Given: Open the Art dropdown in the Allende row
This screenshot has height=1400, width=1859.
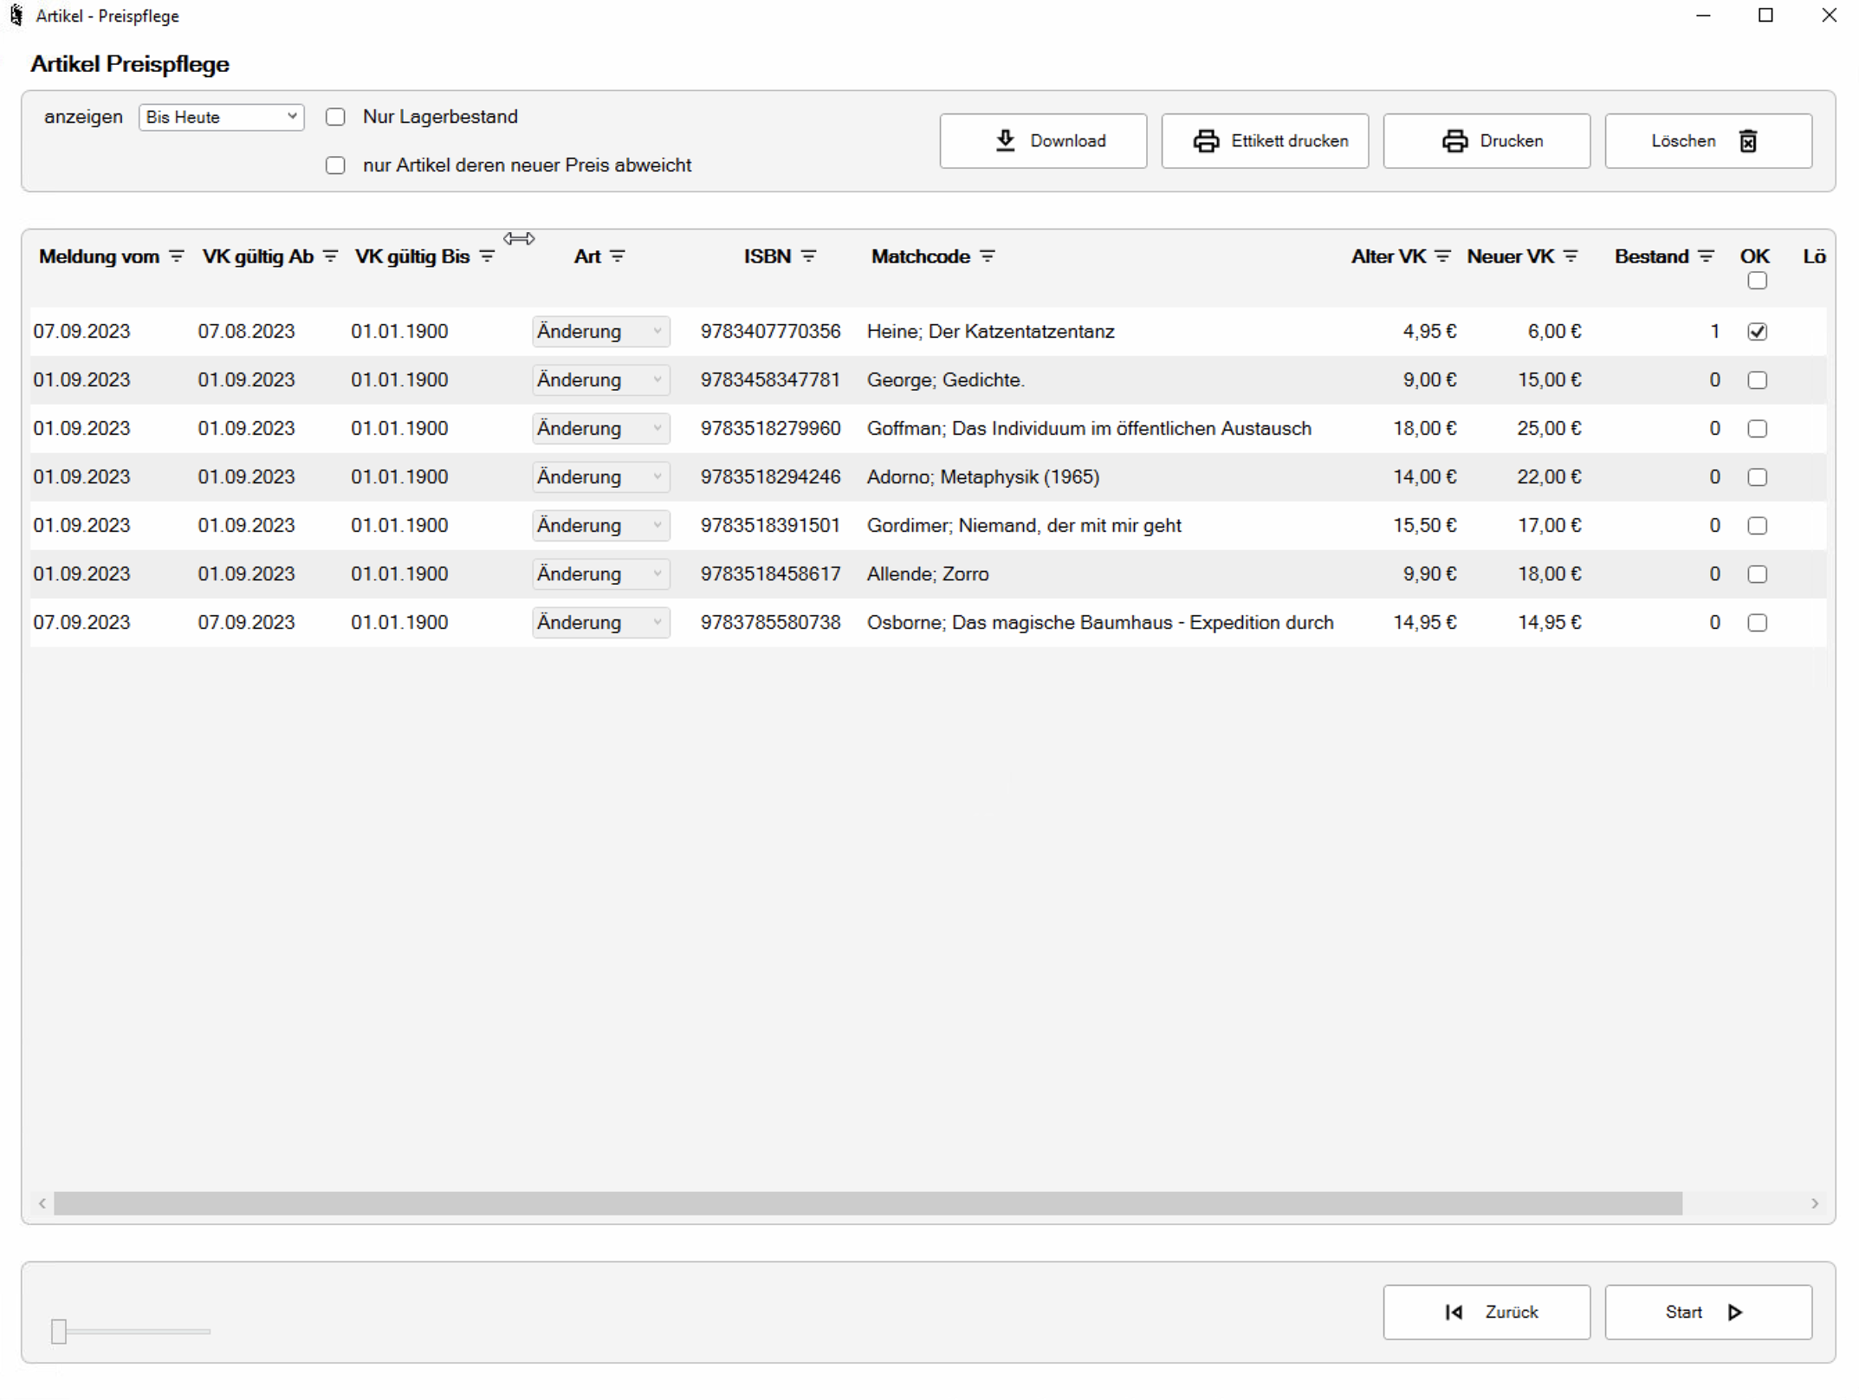Looking at the screenshot, I should 600,574.
